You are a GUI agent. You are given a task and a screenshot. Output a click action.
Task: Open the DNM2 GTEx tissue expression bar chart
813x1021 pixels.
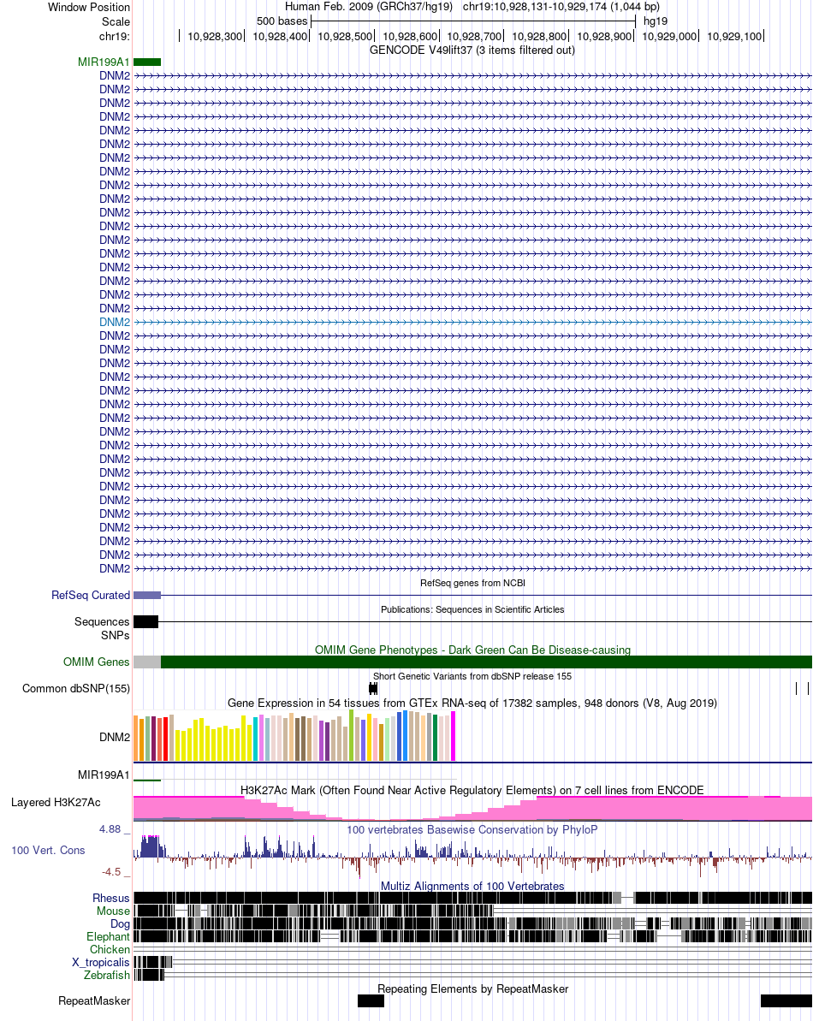click(x=294, y=736)
